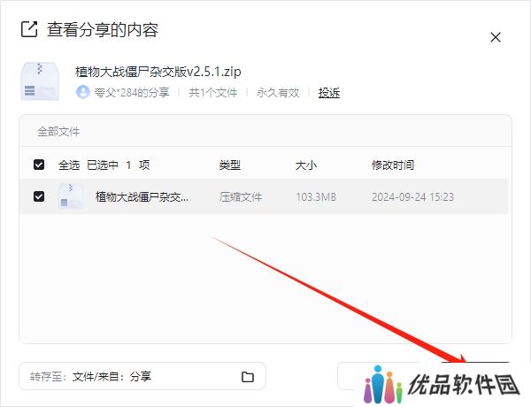Click the 全部文件 breadcrumb
531x407 pixels.
58,131
